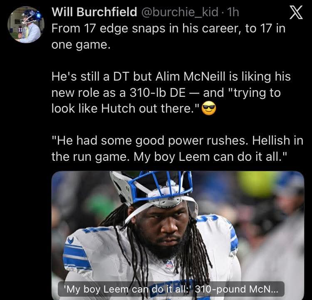Open the 'My boy Leem can do it all' caption
312x300 pixels.
click(171, 289)
